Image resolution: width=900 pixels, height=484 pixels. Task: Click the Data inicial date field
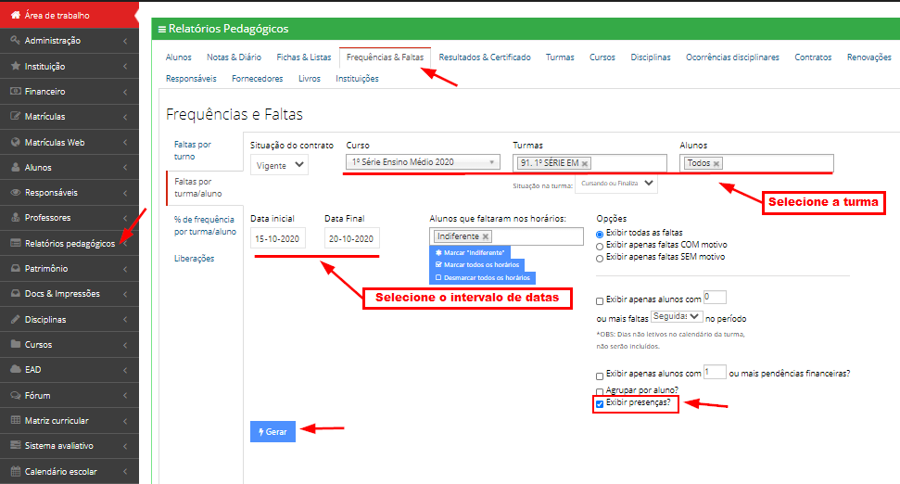[278, 238]
